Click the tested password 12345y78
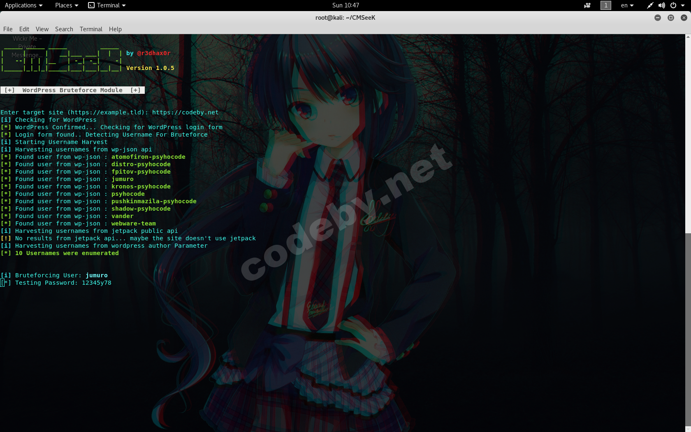 [97, 283]
